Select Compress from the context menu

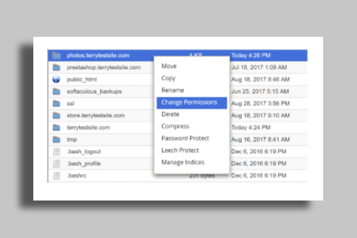(x=175, y=126)
